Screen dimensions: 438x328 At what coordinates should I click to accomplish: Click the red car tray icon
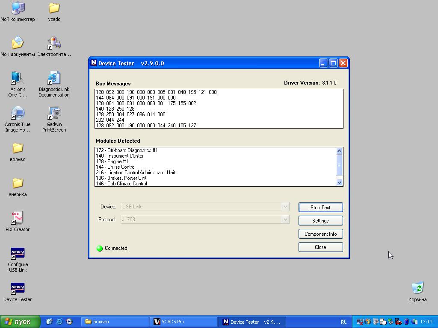(398, 322)
